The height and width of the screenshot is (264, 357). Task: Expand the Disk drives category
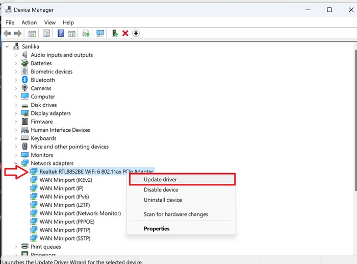click(x=16, y=105)
